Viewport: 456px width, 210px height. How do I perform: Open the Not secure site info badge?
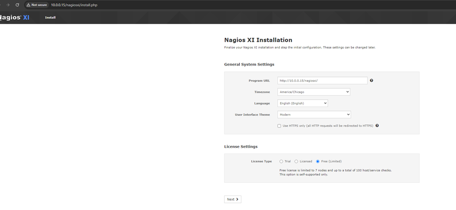36,5
